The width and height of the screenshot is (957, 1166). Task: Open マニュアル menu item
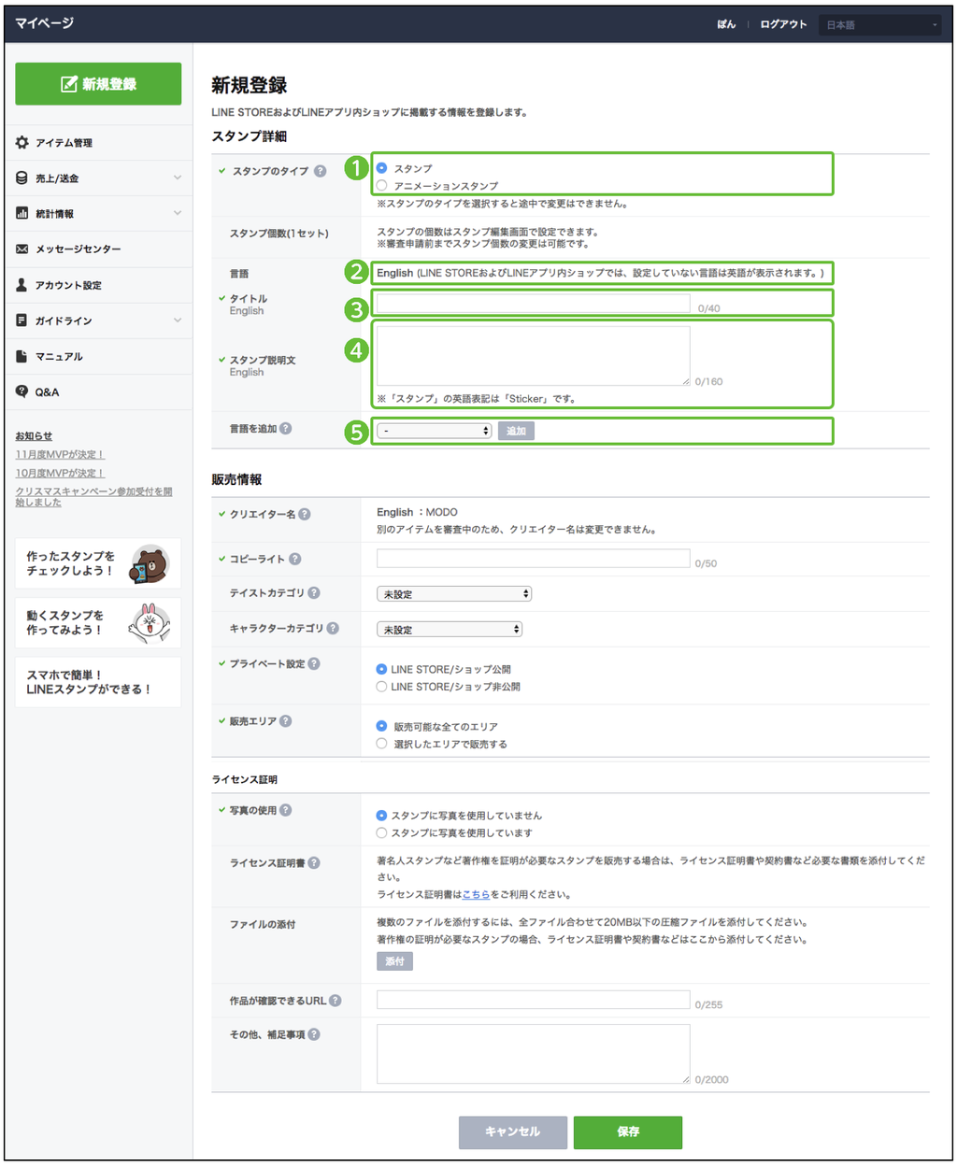98,356
